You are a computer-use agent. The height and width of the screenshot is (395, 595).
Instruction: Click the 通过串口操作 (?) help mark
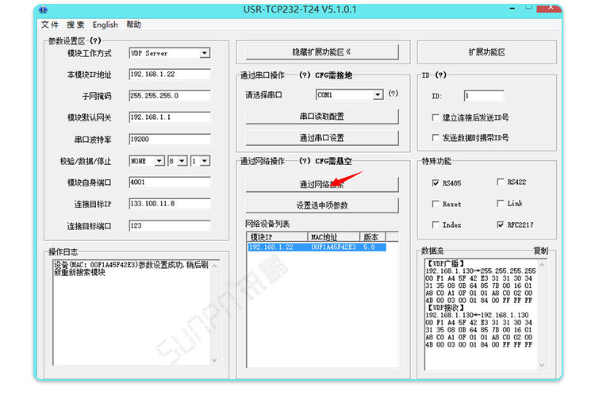(x=305, y=75)
